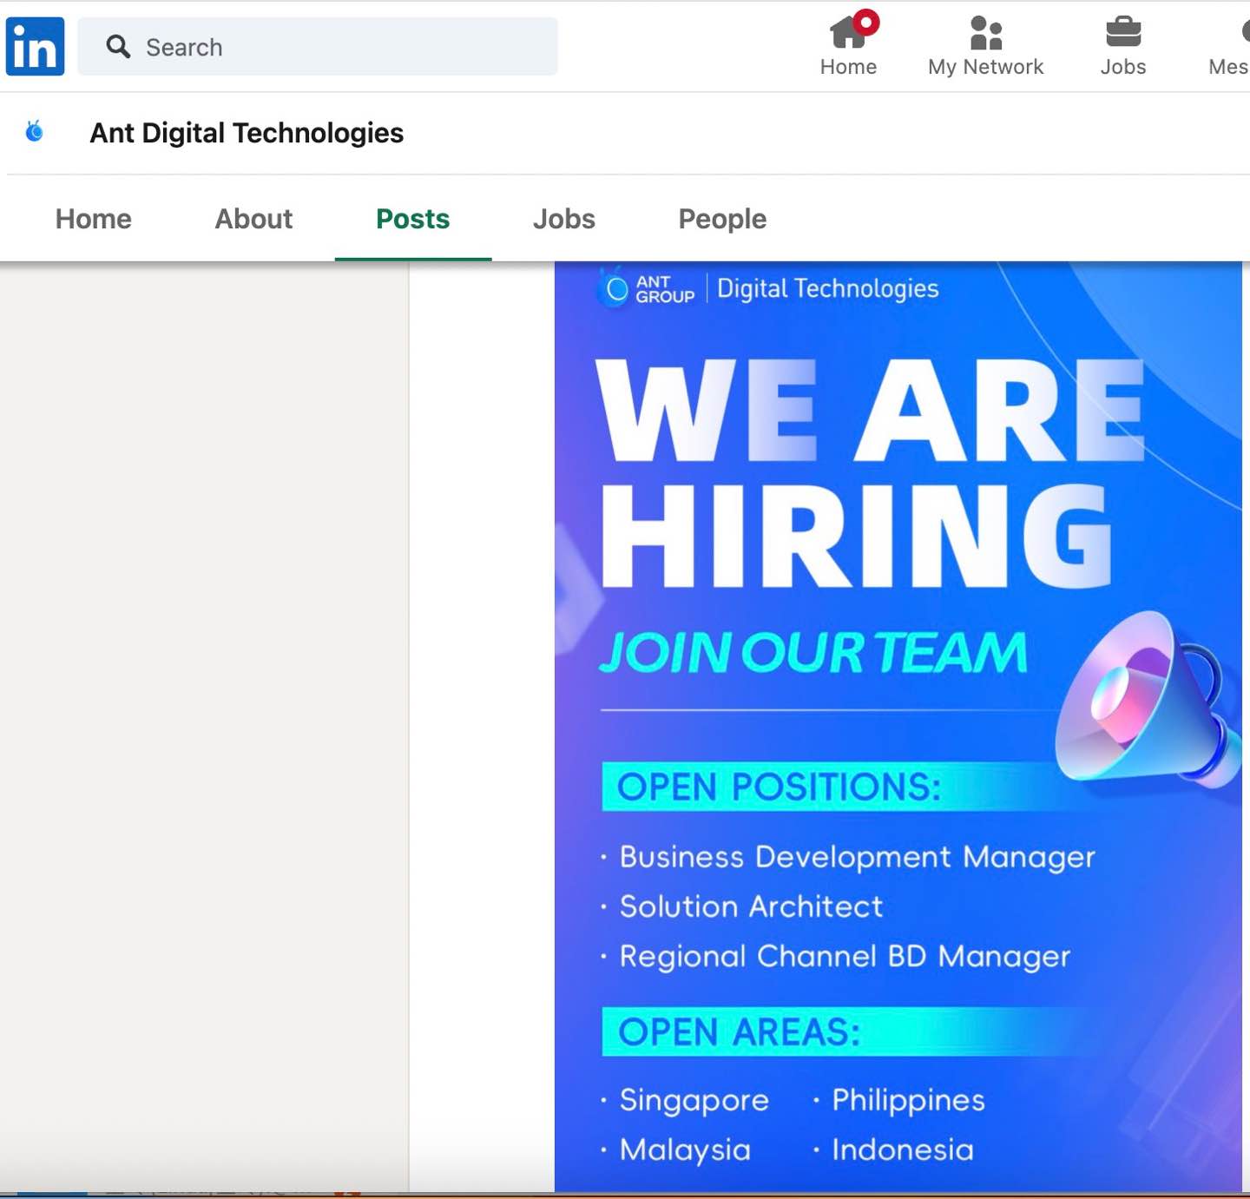Focus the LinkedIn Search field
This screenshot has width=1250, height=1199.
coord(318,47)
